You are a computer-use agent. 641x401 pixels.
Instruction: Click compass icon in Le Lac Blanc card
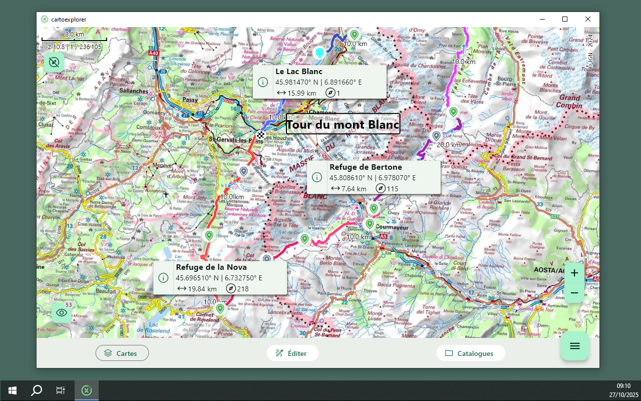pos(331,93)
